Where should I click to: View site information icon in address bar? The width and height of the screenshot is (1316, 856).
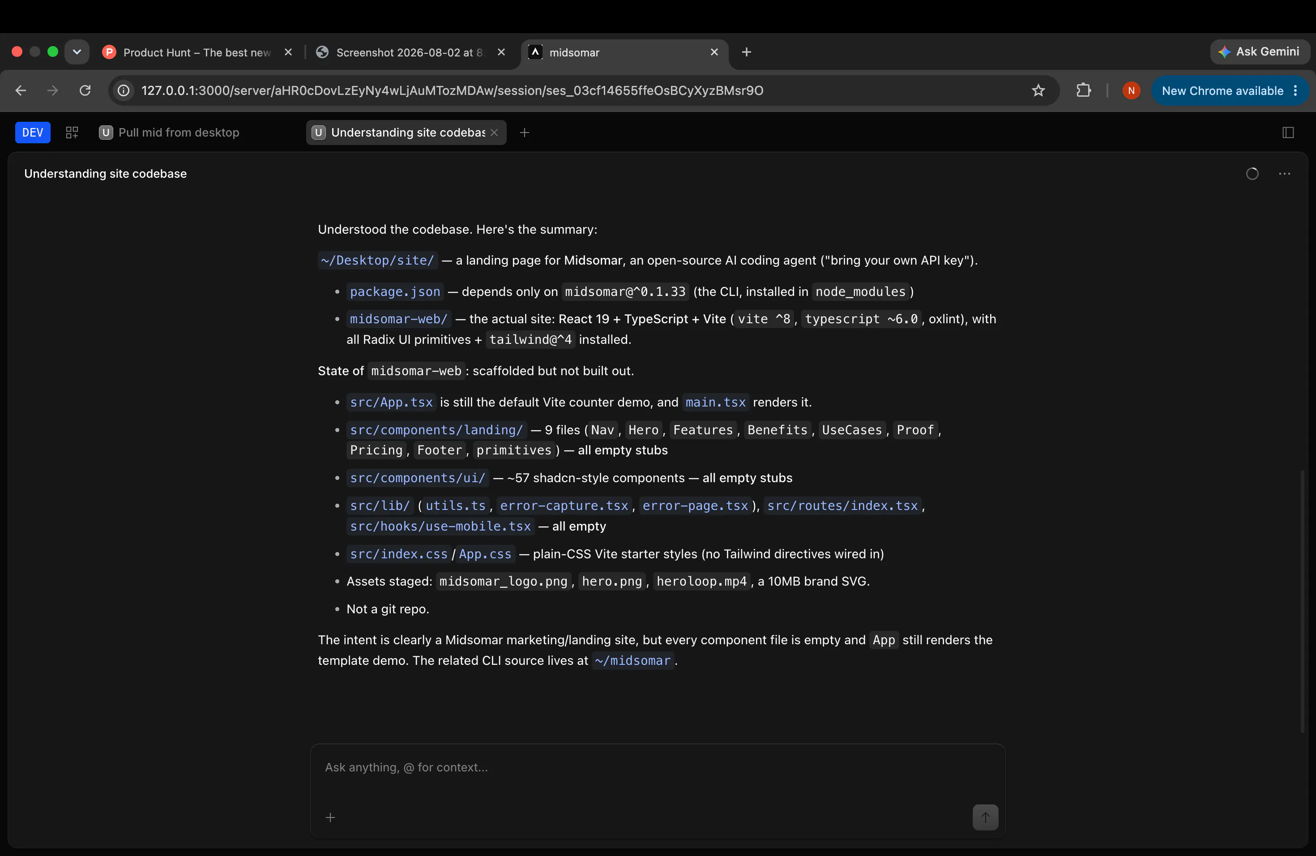click(124, 91)
